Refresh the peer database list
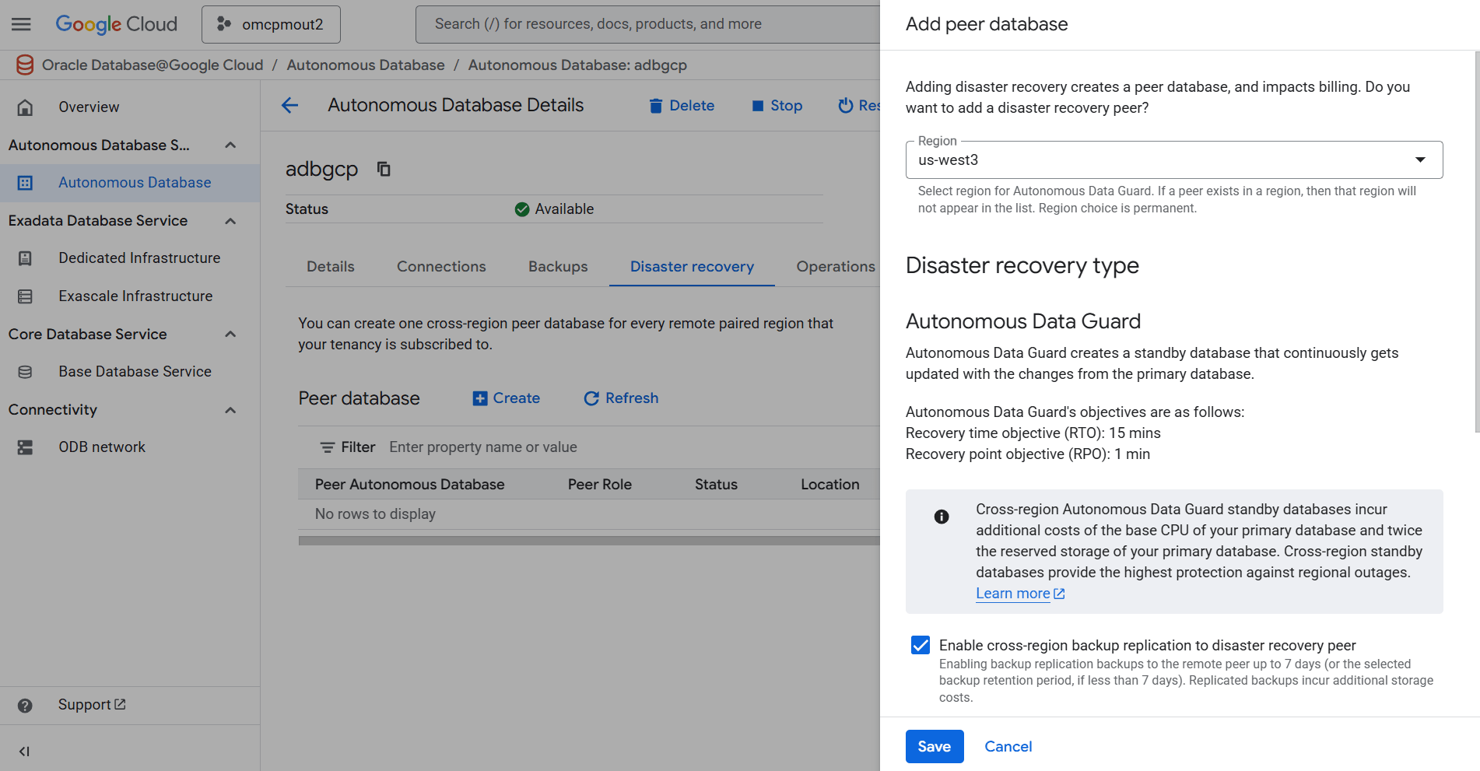This screenshot has height=771, width=1480. pos(620,398)
